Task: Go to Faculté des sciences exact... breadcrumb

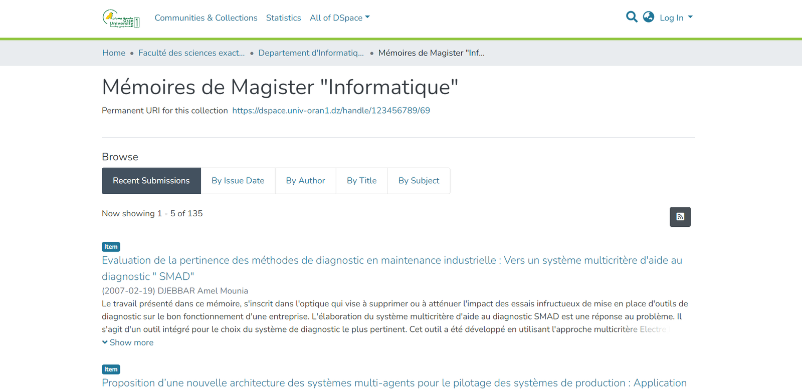Action: [191, 53]
